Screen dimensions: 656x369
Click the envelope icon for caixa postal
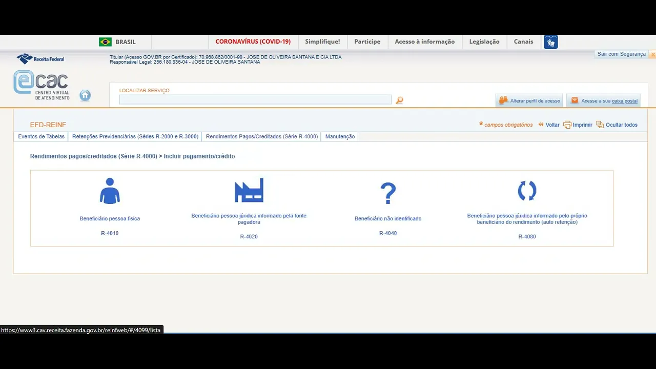click(x=575, y=100)
